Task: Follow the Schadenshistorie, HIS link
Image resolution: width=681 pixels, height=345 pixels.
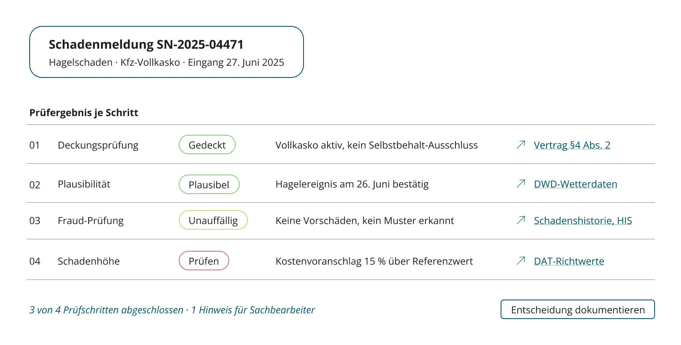Action: coord(583,220)
